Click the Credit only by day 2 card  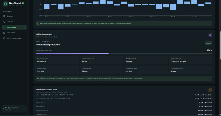point(191,60)
